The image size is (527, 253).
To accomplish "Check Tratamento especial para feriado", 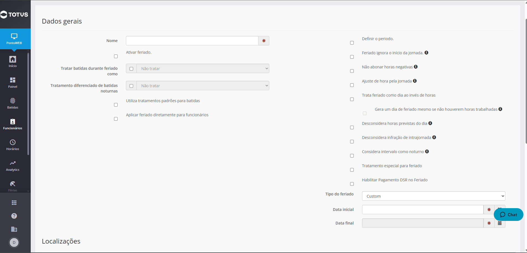I will point(352,170).
